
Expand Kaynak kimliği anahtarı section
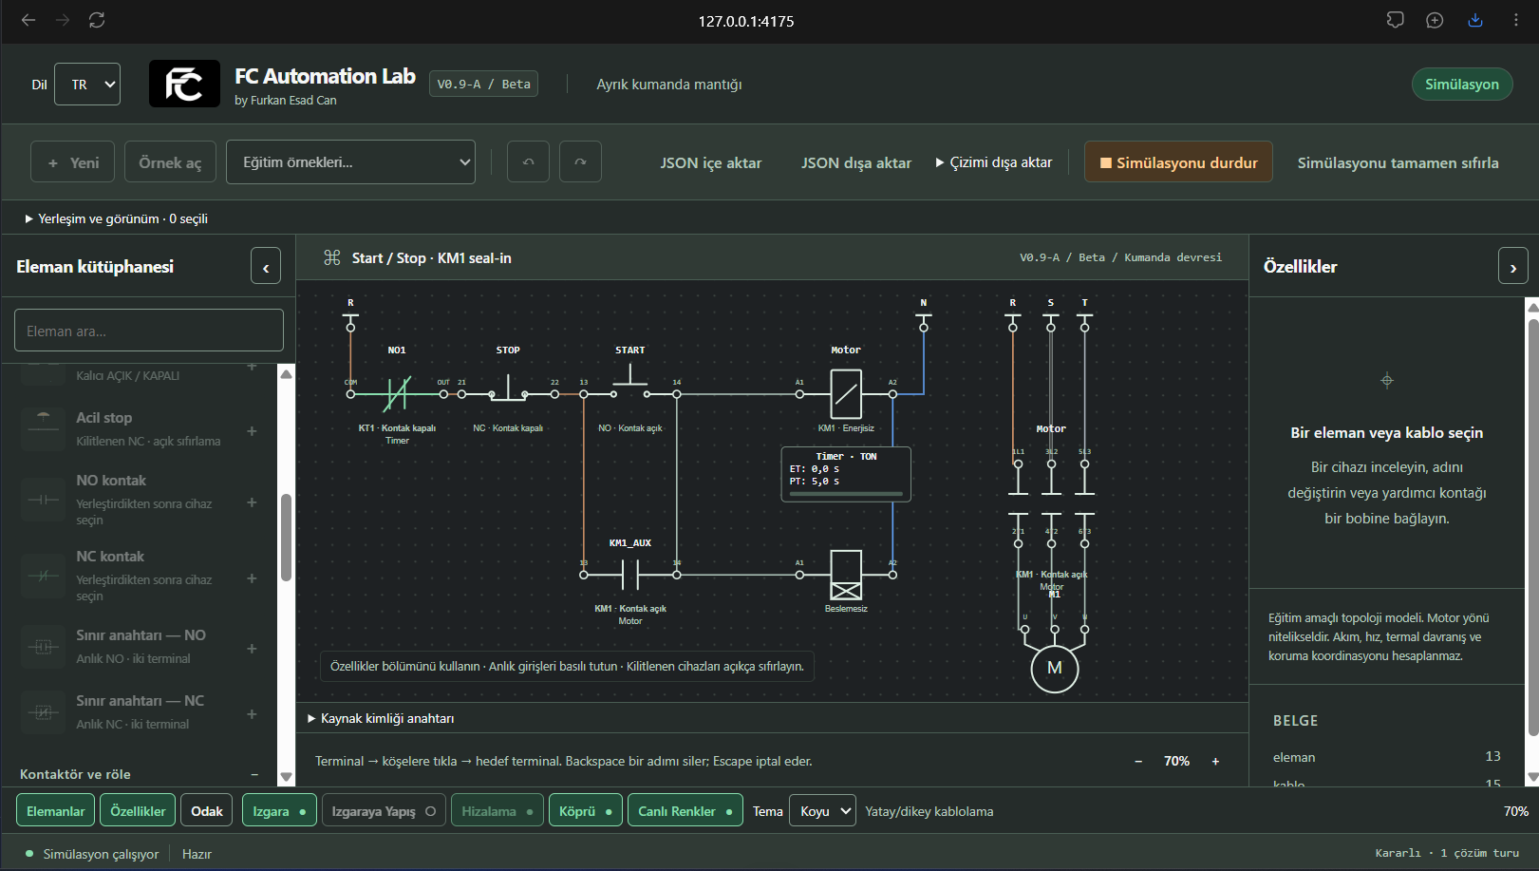380,718
